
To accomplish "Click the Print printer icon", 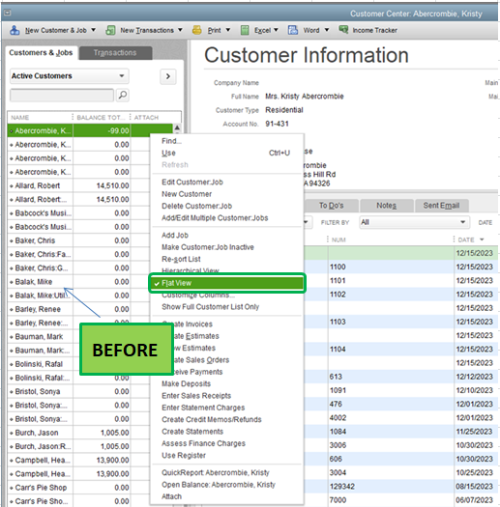I will (x=197, y=30).
